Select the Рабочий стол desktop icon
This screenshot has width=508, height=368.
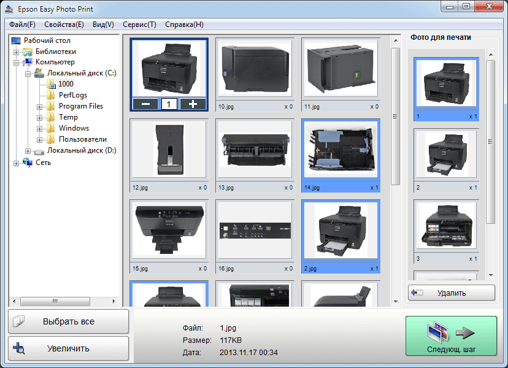tap(16, 40)
